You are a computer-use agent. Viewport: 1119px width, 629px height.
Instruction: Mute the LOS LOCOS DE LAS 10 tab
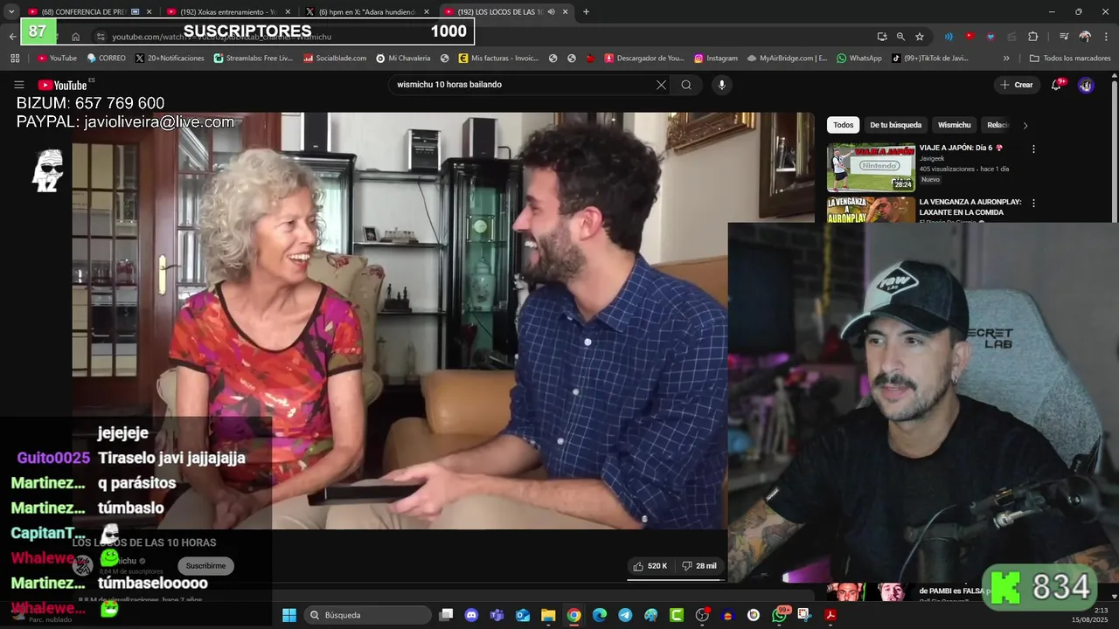point(551,11)
